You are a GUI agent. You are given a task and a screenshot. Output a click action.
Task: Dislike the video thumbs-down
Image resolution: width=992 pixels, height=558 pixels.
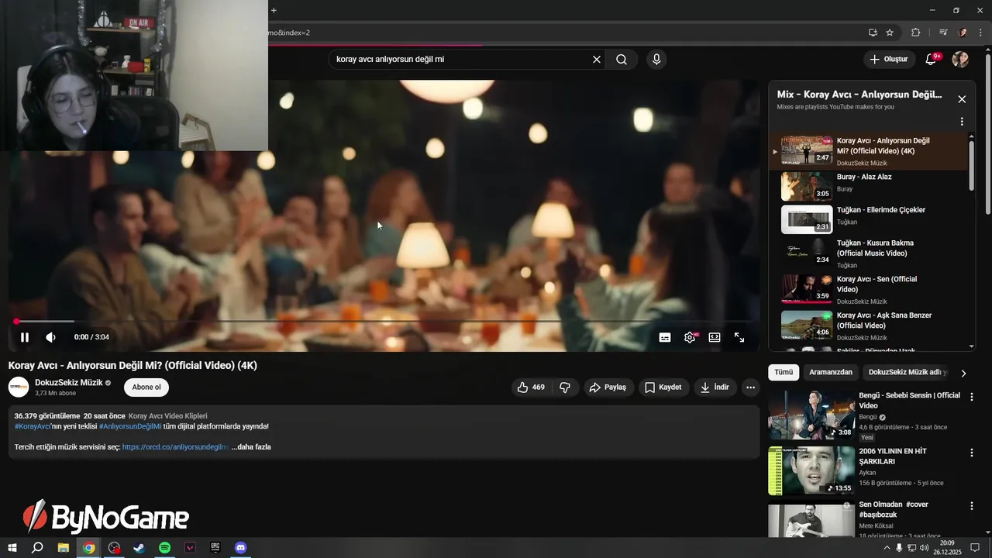[565, 387]
